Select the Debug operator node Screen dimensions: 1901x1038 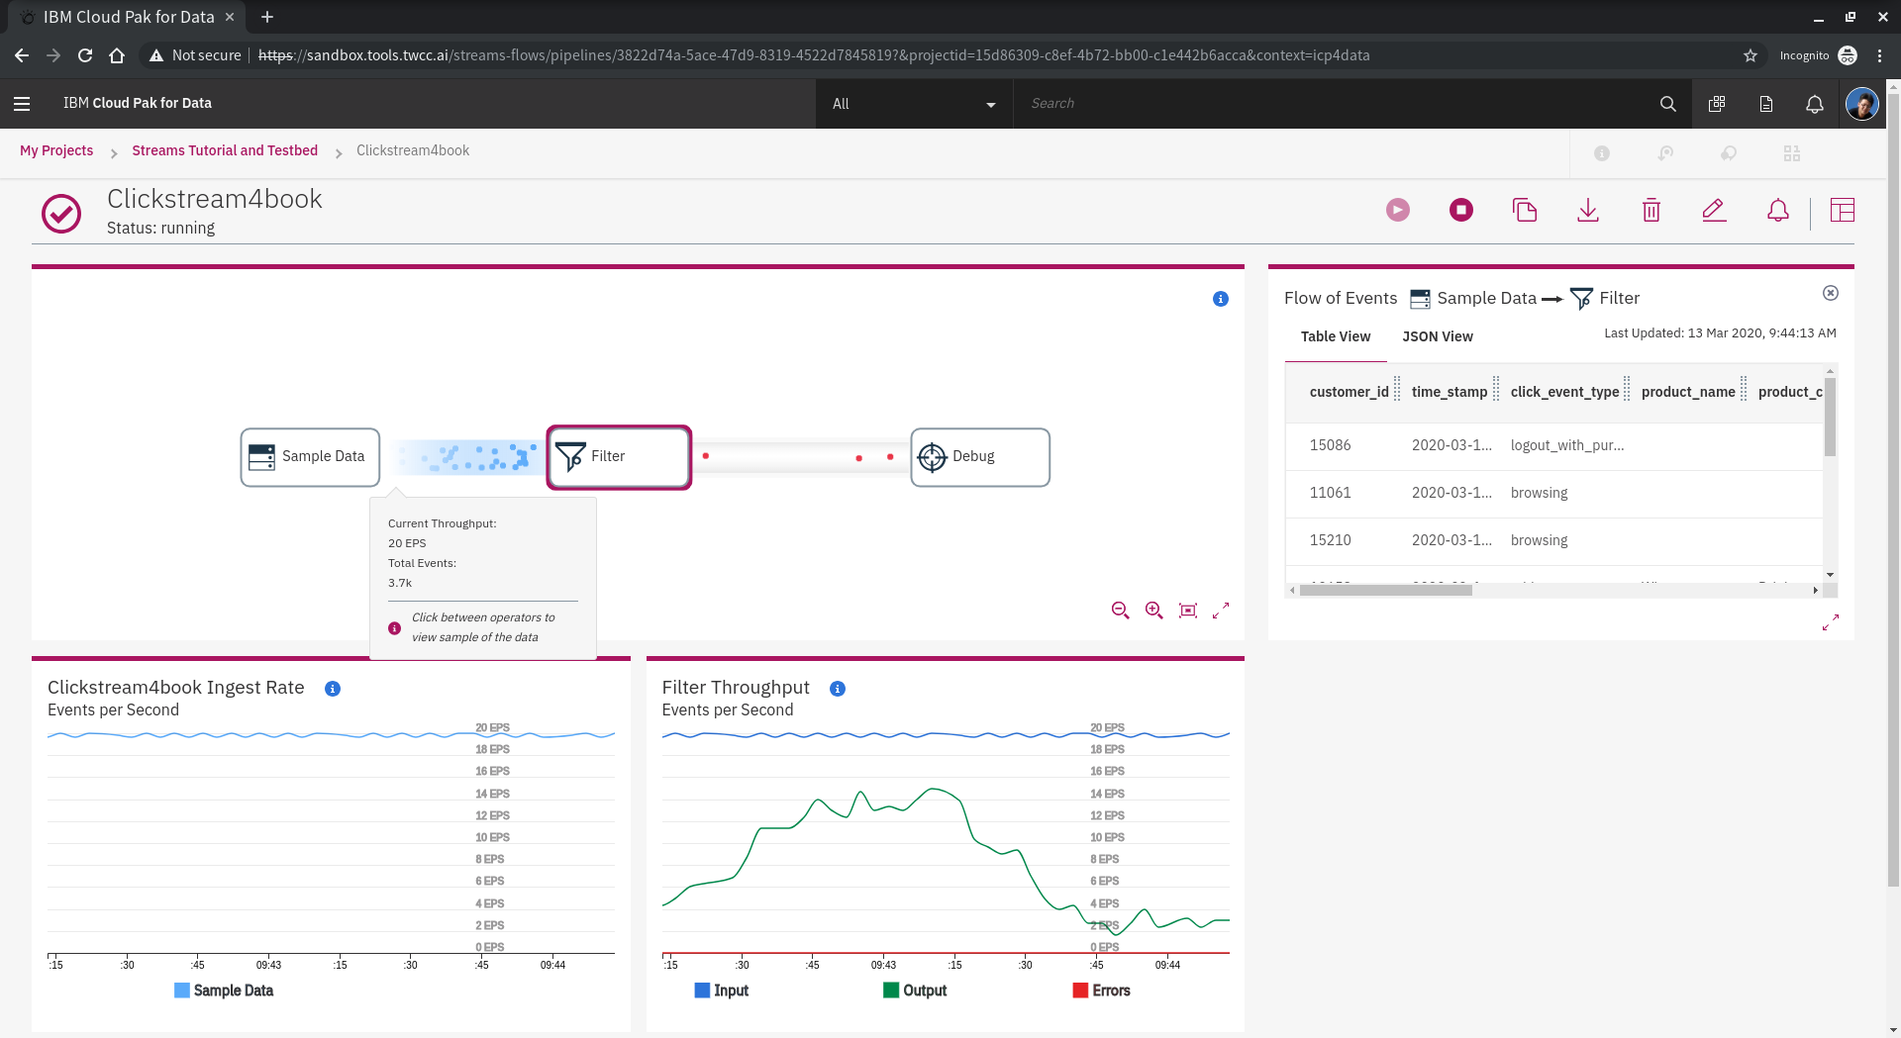(979, 456)
